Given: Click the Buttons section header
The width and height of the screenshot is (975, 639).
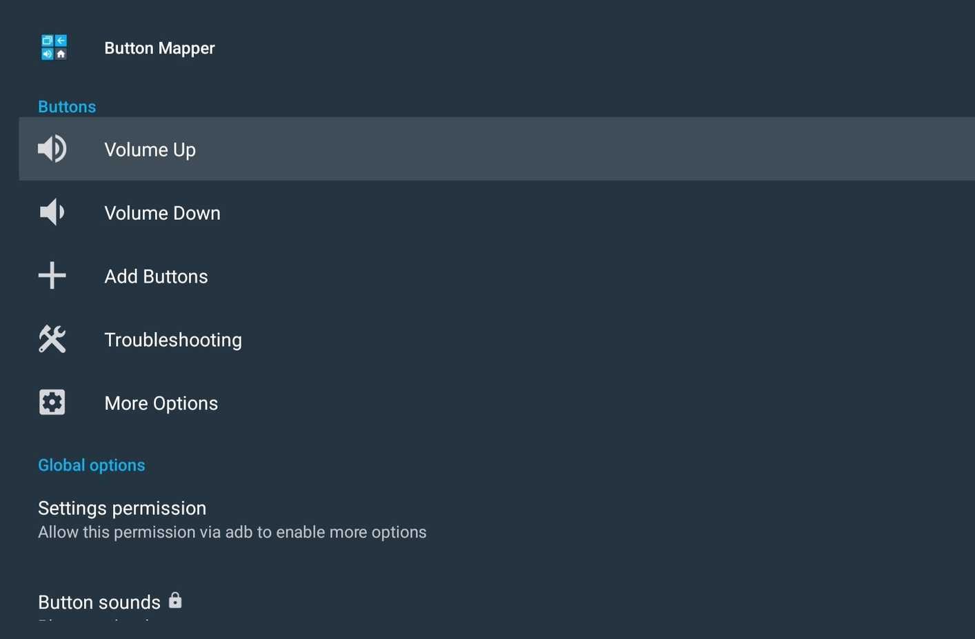Looking at the screenshot, I should click(67, 106).
